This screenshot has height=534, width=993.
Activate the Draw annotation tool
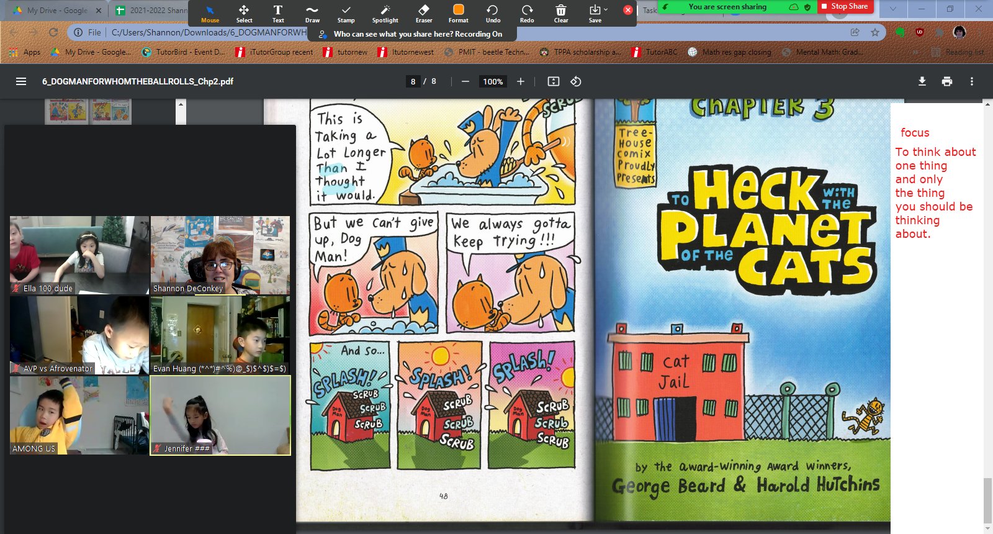point(312,14)
